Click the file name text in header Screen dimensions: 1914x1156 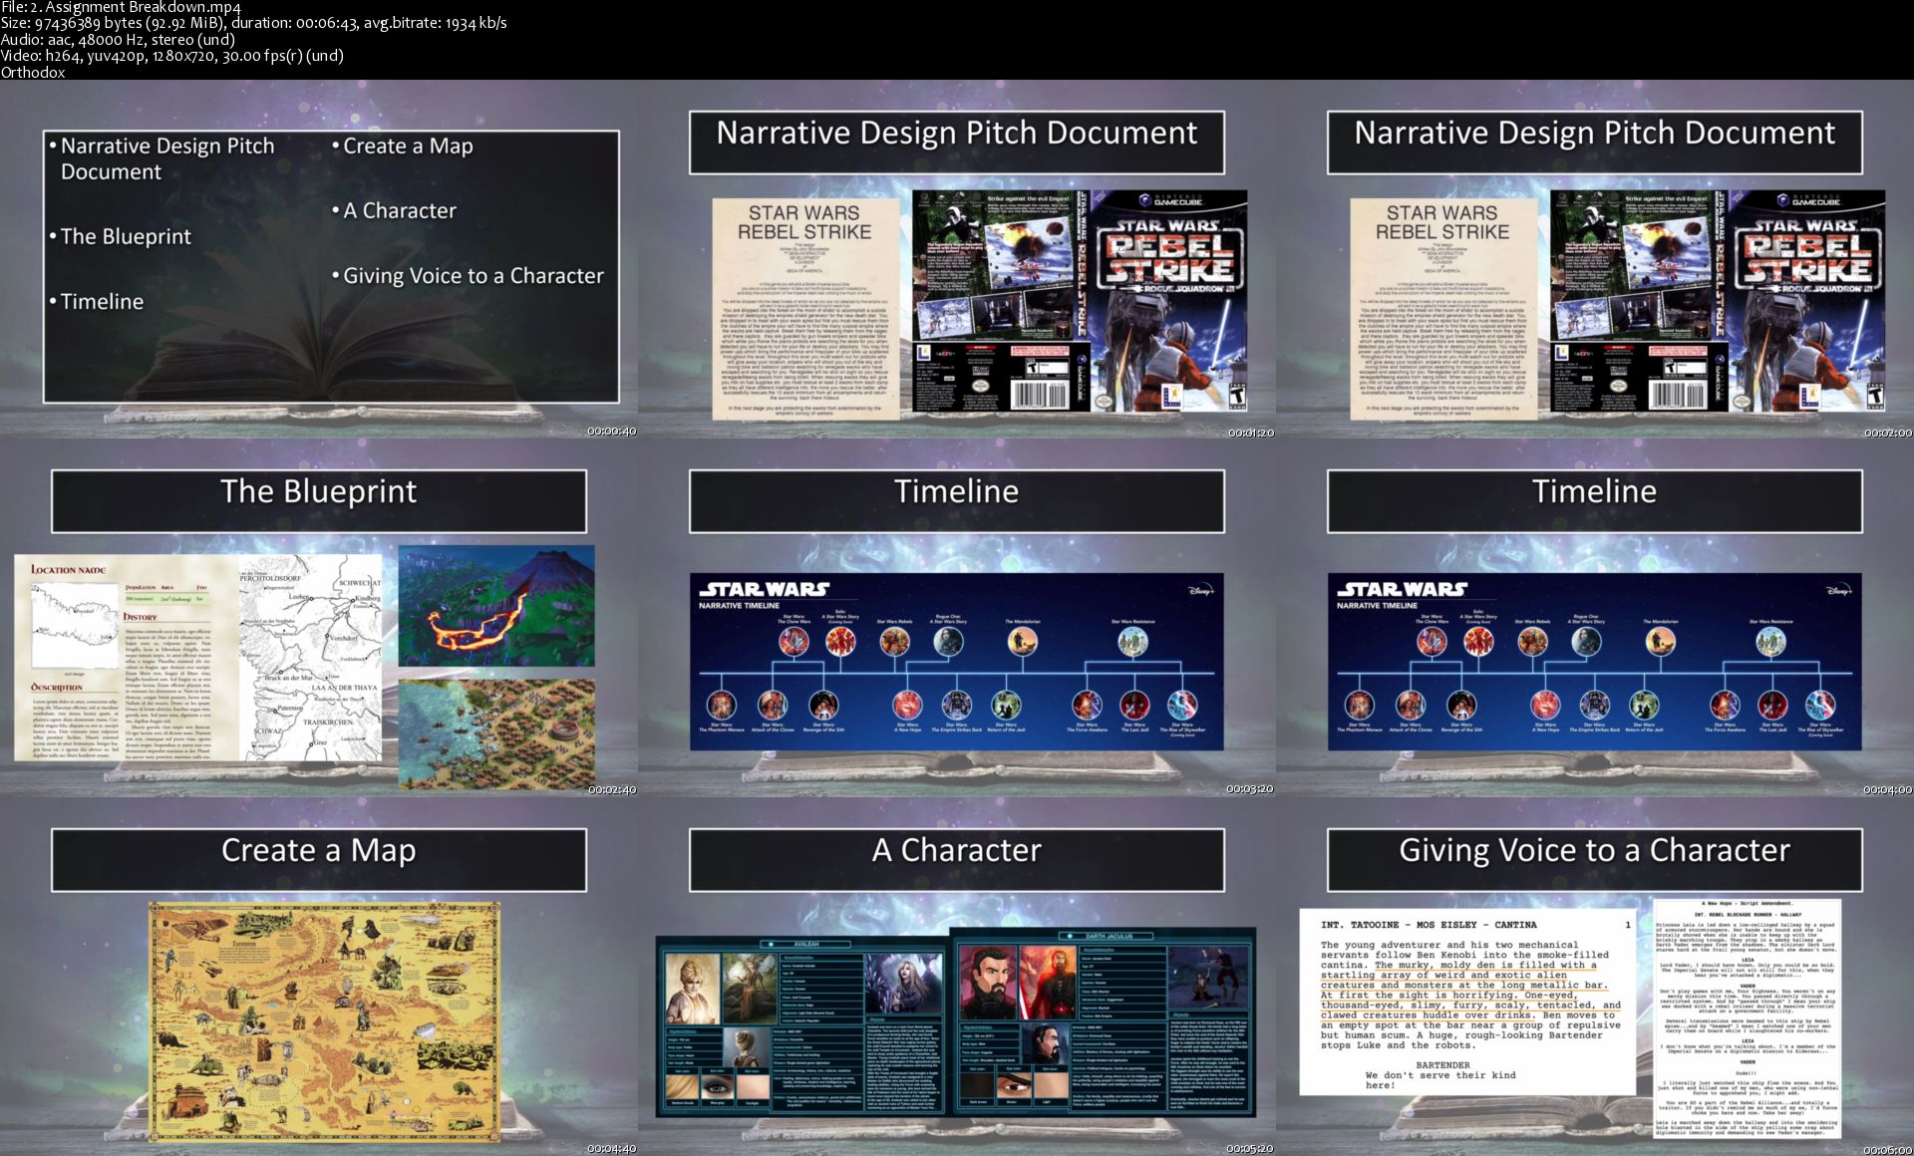121,7
